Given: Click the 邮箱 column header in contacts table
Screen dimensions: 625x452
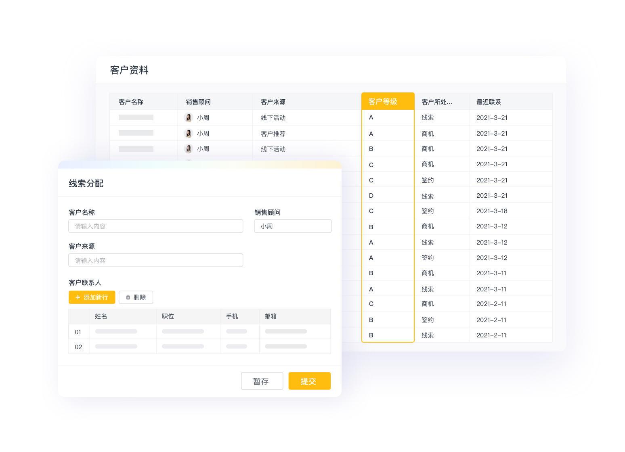Looking at the screenshot, I should [x=295, y=316].
